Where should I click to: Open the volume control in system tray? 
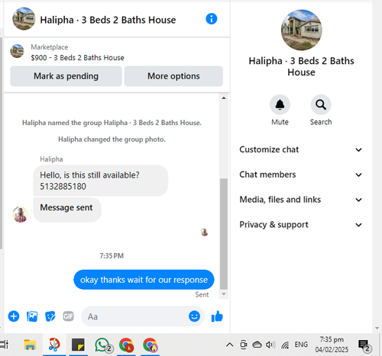point(270,345)
